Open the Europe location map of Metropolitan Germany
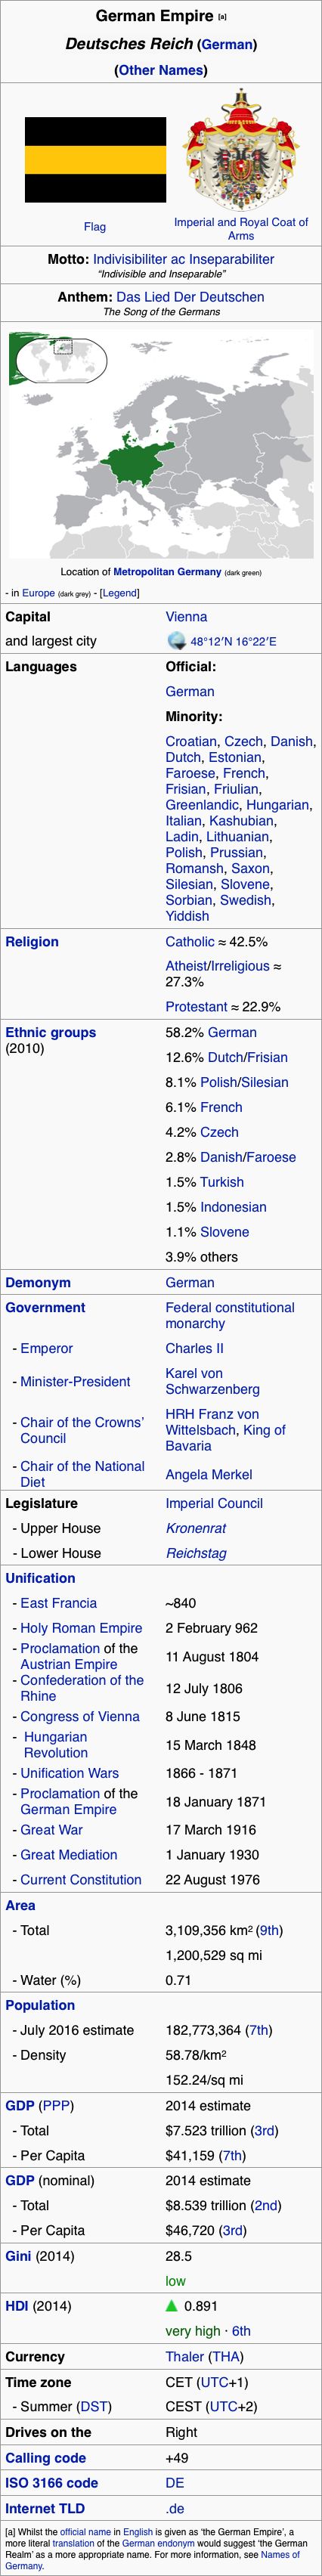322x2576 pixels. (x=161, y=444)
